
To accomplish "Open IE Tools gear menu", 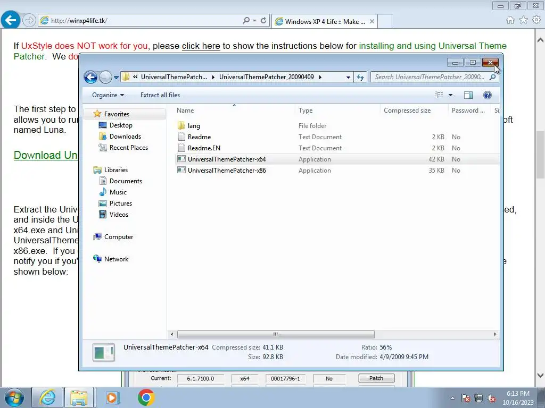I will pos(536,20).
